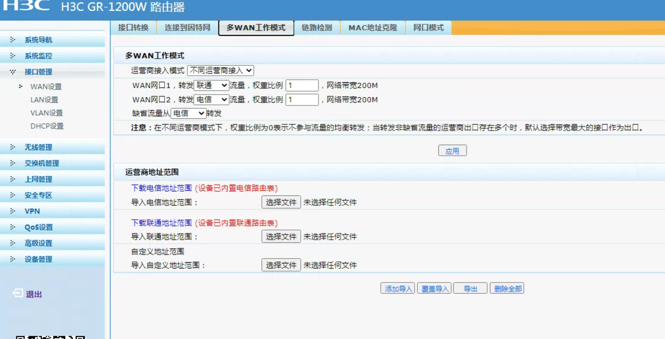The width and height of the screenshot is (665, 339).
Task: Focus WAN网口1 权重比例 input field
Action: (x=302, y=85)
